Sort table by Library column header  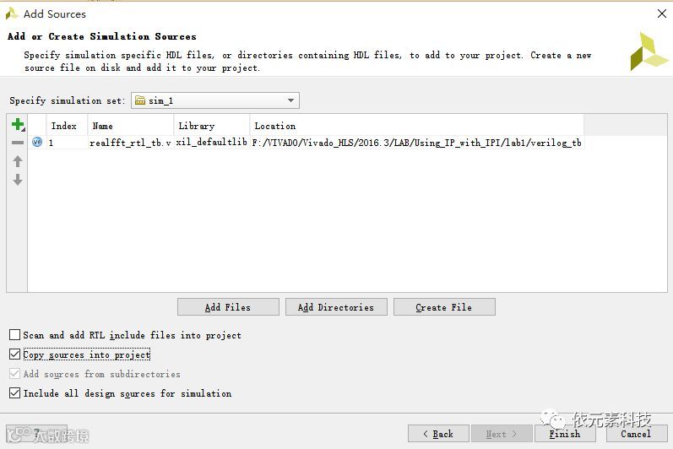tap(211, 126)
